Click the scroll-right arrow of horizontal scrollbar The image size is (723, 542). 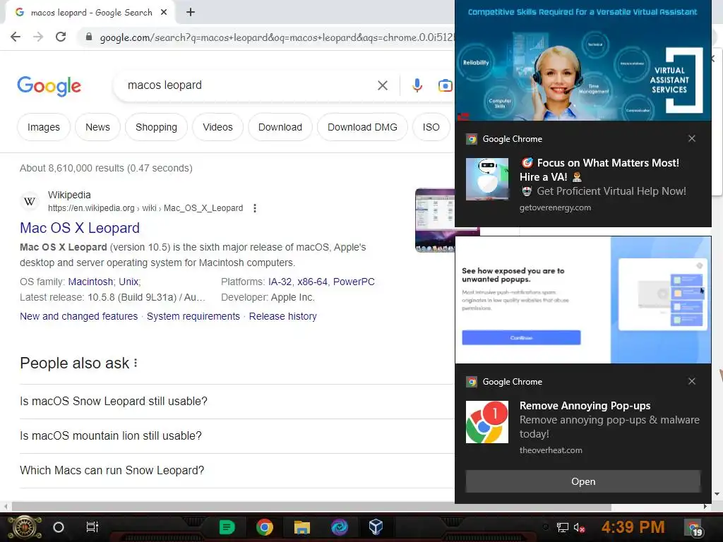click(705, 507)
